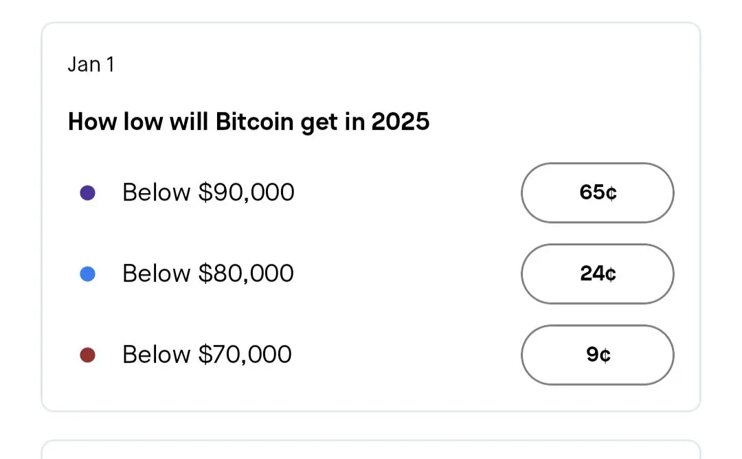The height and width of the screenshot is (459, 742).
Task: Select the "Below $90,000" outcome label
Action: tap(208, 193)
